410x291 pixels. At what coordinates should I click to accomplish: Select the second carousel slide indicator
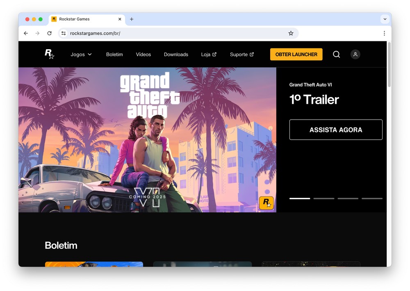324,198
